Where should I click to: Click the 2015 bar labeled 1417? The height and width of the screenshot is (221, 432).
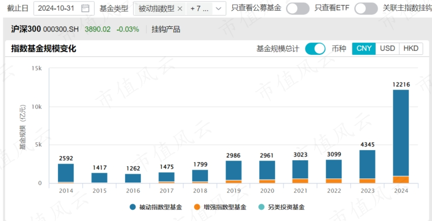point(100,178)
